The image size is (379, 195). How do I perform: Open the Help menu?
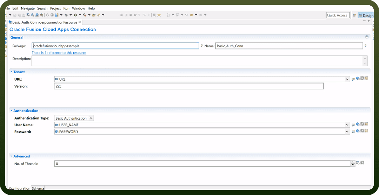(x=91, y=8)
